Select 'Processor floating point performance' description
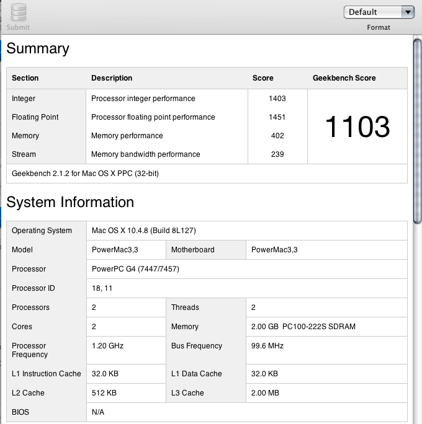422x424 pixels. coord(153,117)
